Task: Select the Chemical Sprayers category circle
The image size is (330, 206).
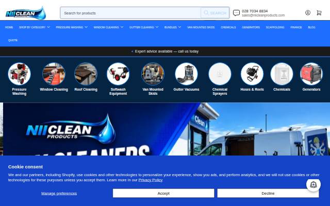Action: coord(220,74)
